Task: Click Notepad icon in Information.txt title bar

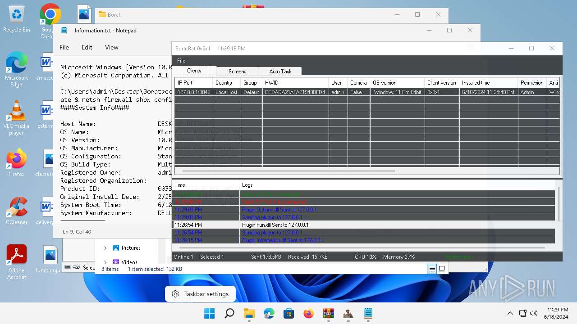Action: (64, 31)
